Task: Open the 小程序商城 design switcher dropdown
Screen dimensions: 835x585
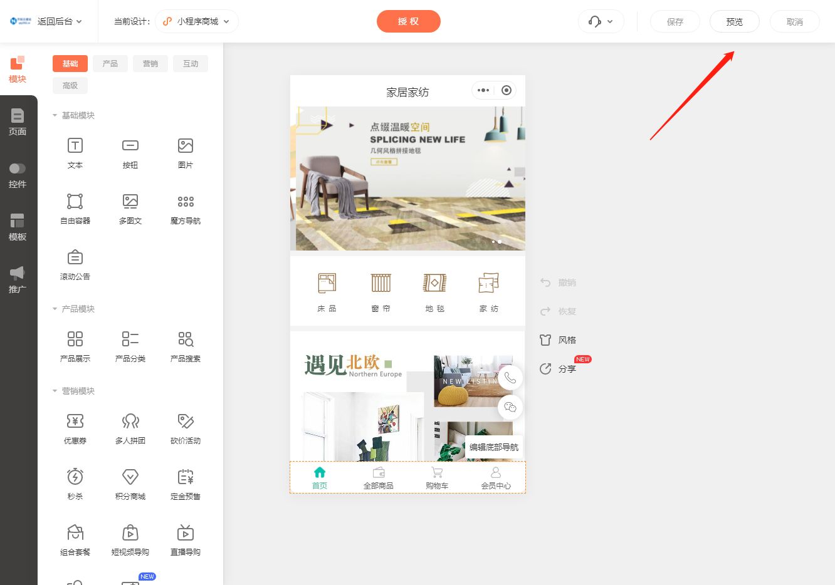Action: coord(197,21)
